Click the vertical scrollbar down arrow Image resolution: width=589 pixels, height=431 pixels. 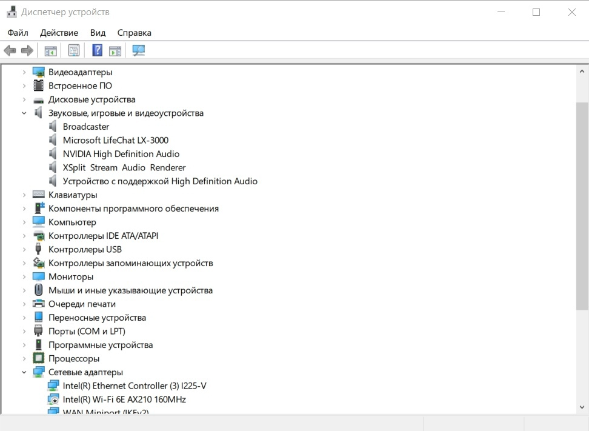(582, 407)
